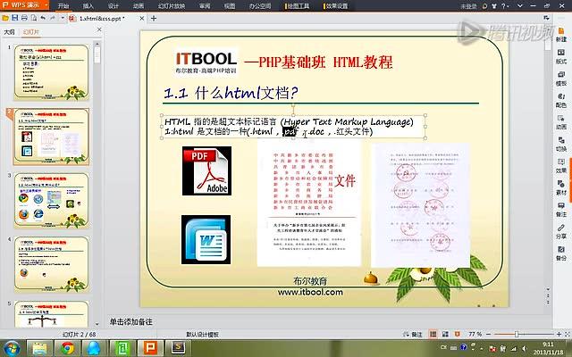The height and width of the screenshot is (357, 572).
Task: Switch to the 设计 ribbon tab
Action: point(114,6)
